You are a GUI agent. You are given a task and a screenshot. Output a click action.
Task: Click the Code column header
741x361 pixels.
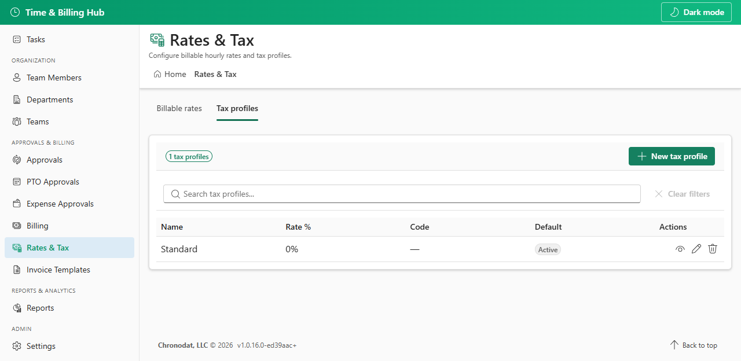(420, 227)
